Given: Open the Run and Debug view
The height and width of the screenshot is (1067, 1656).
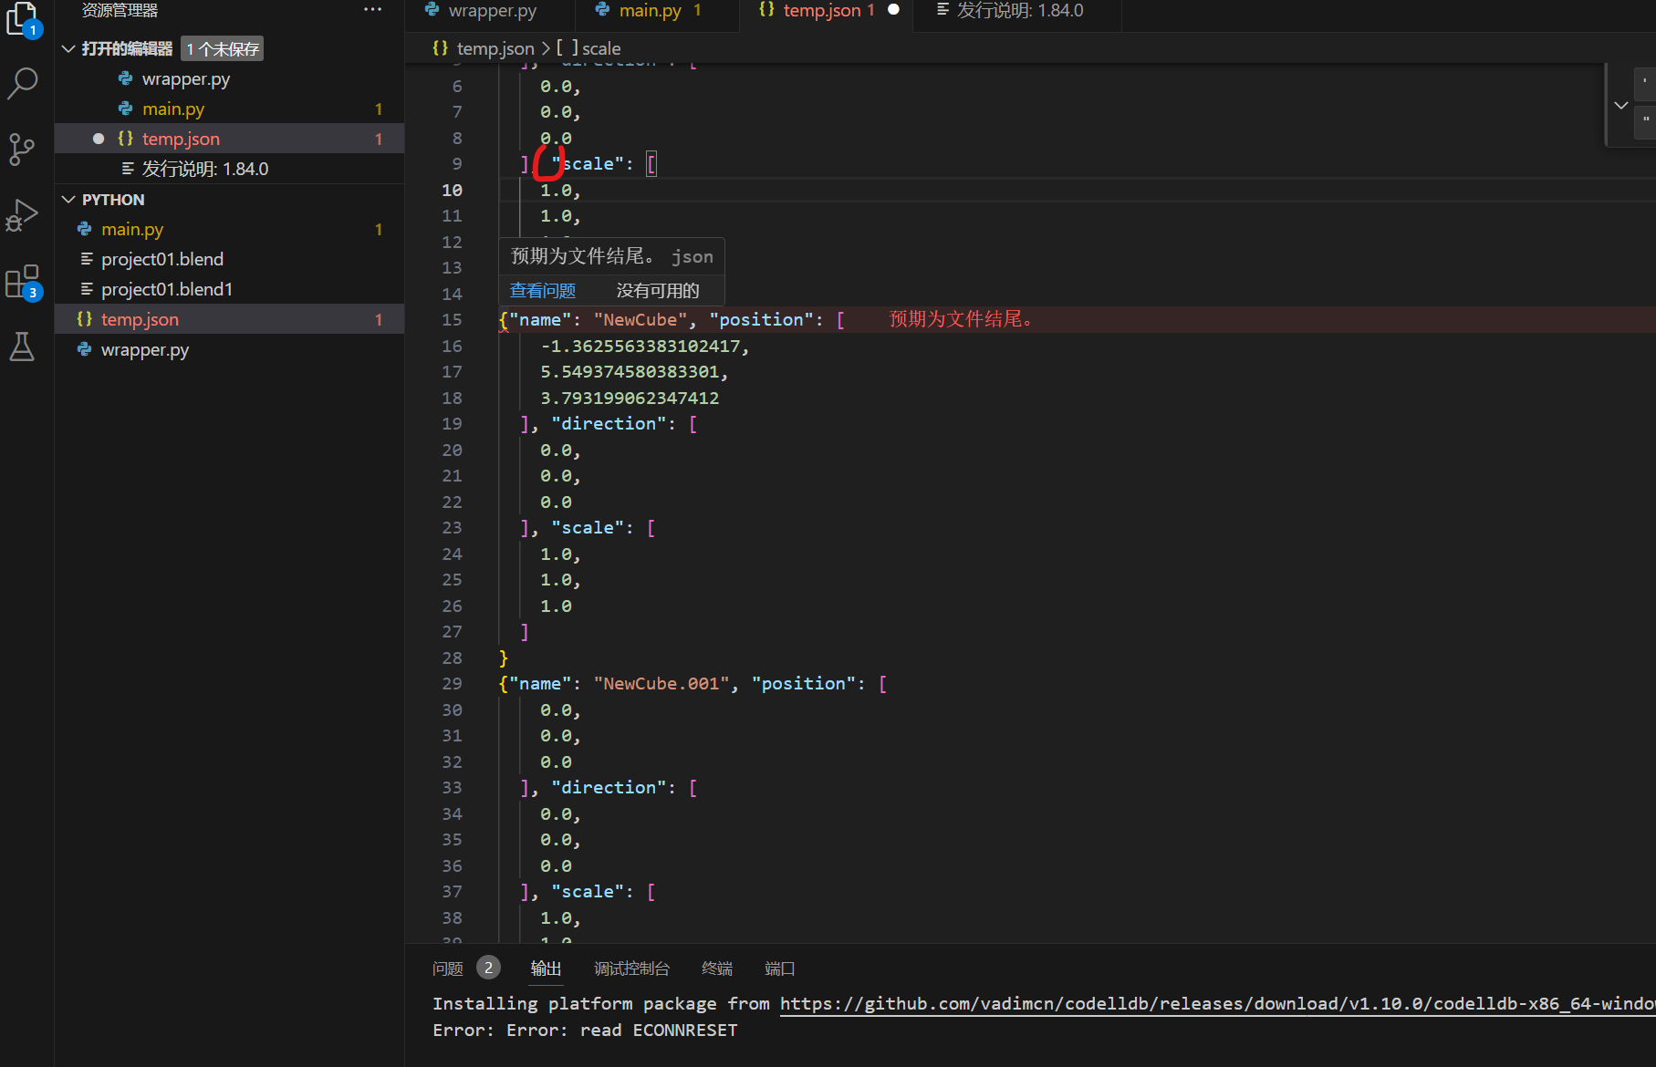Looking at the screenshot, I should coord(22,215).
